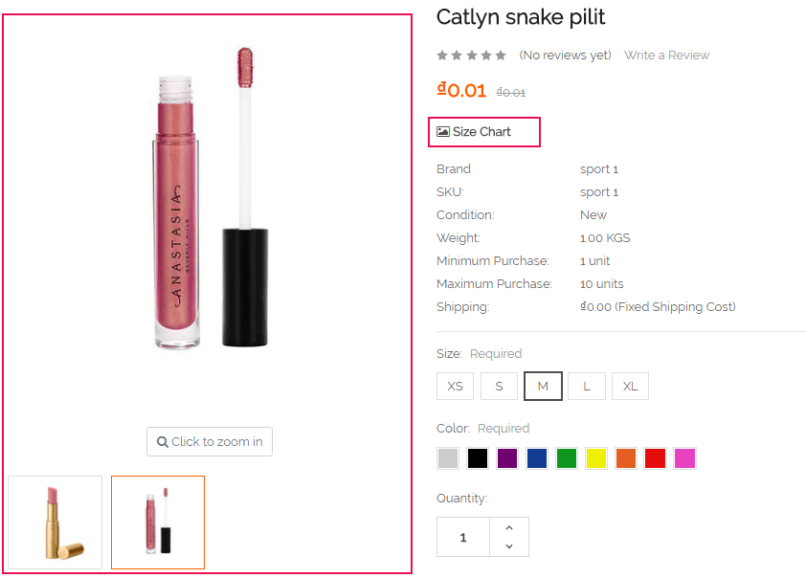
Task: Select the blue color swatch
Action: [537, 458]
